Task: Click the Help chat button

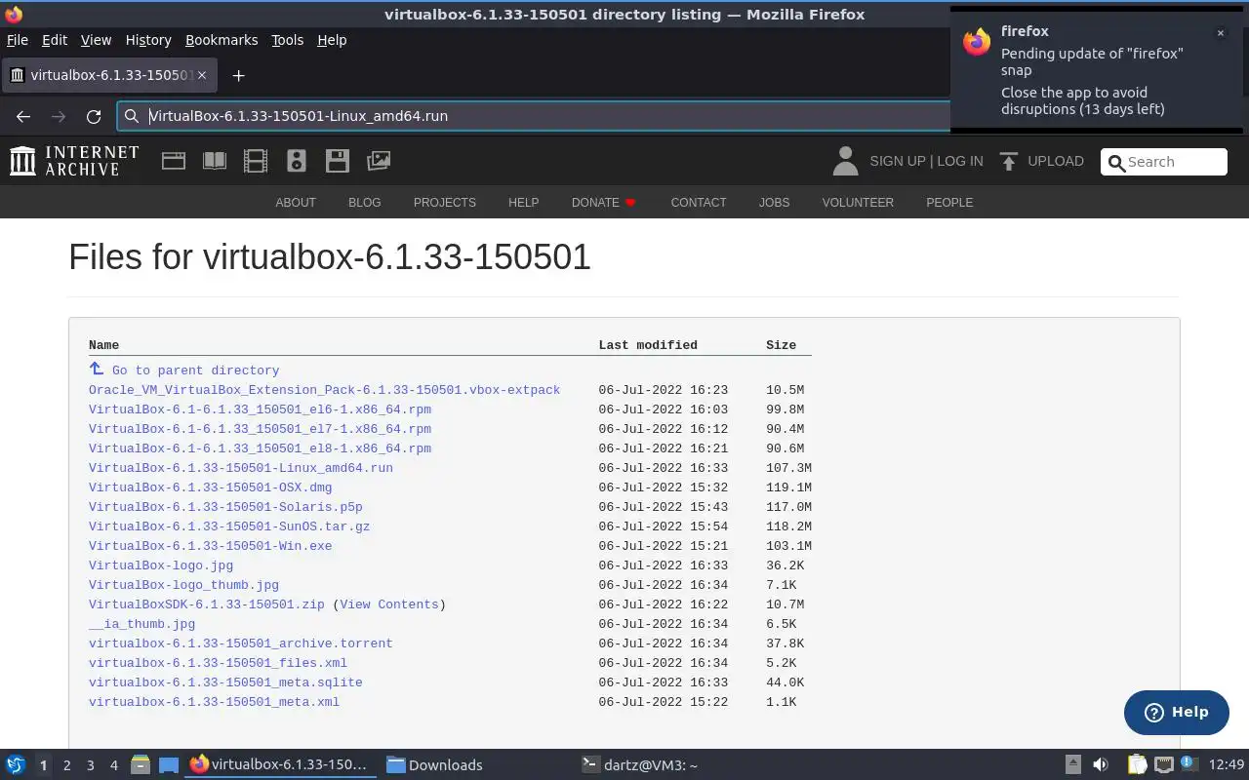Action: point(1176,712)
